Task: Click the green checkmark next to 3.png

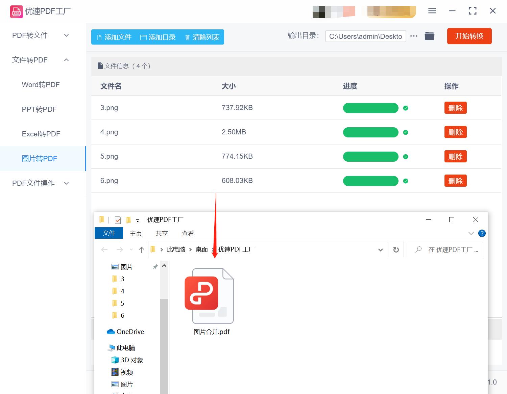Action: point(406,108)
